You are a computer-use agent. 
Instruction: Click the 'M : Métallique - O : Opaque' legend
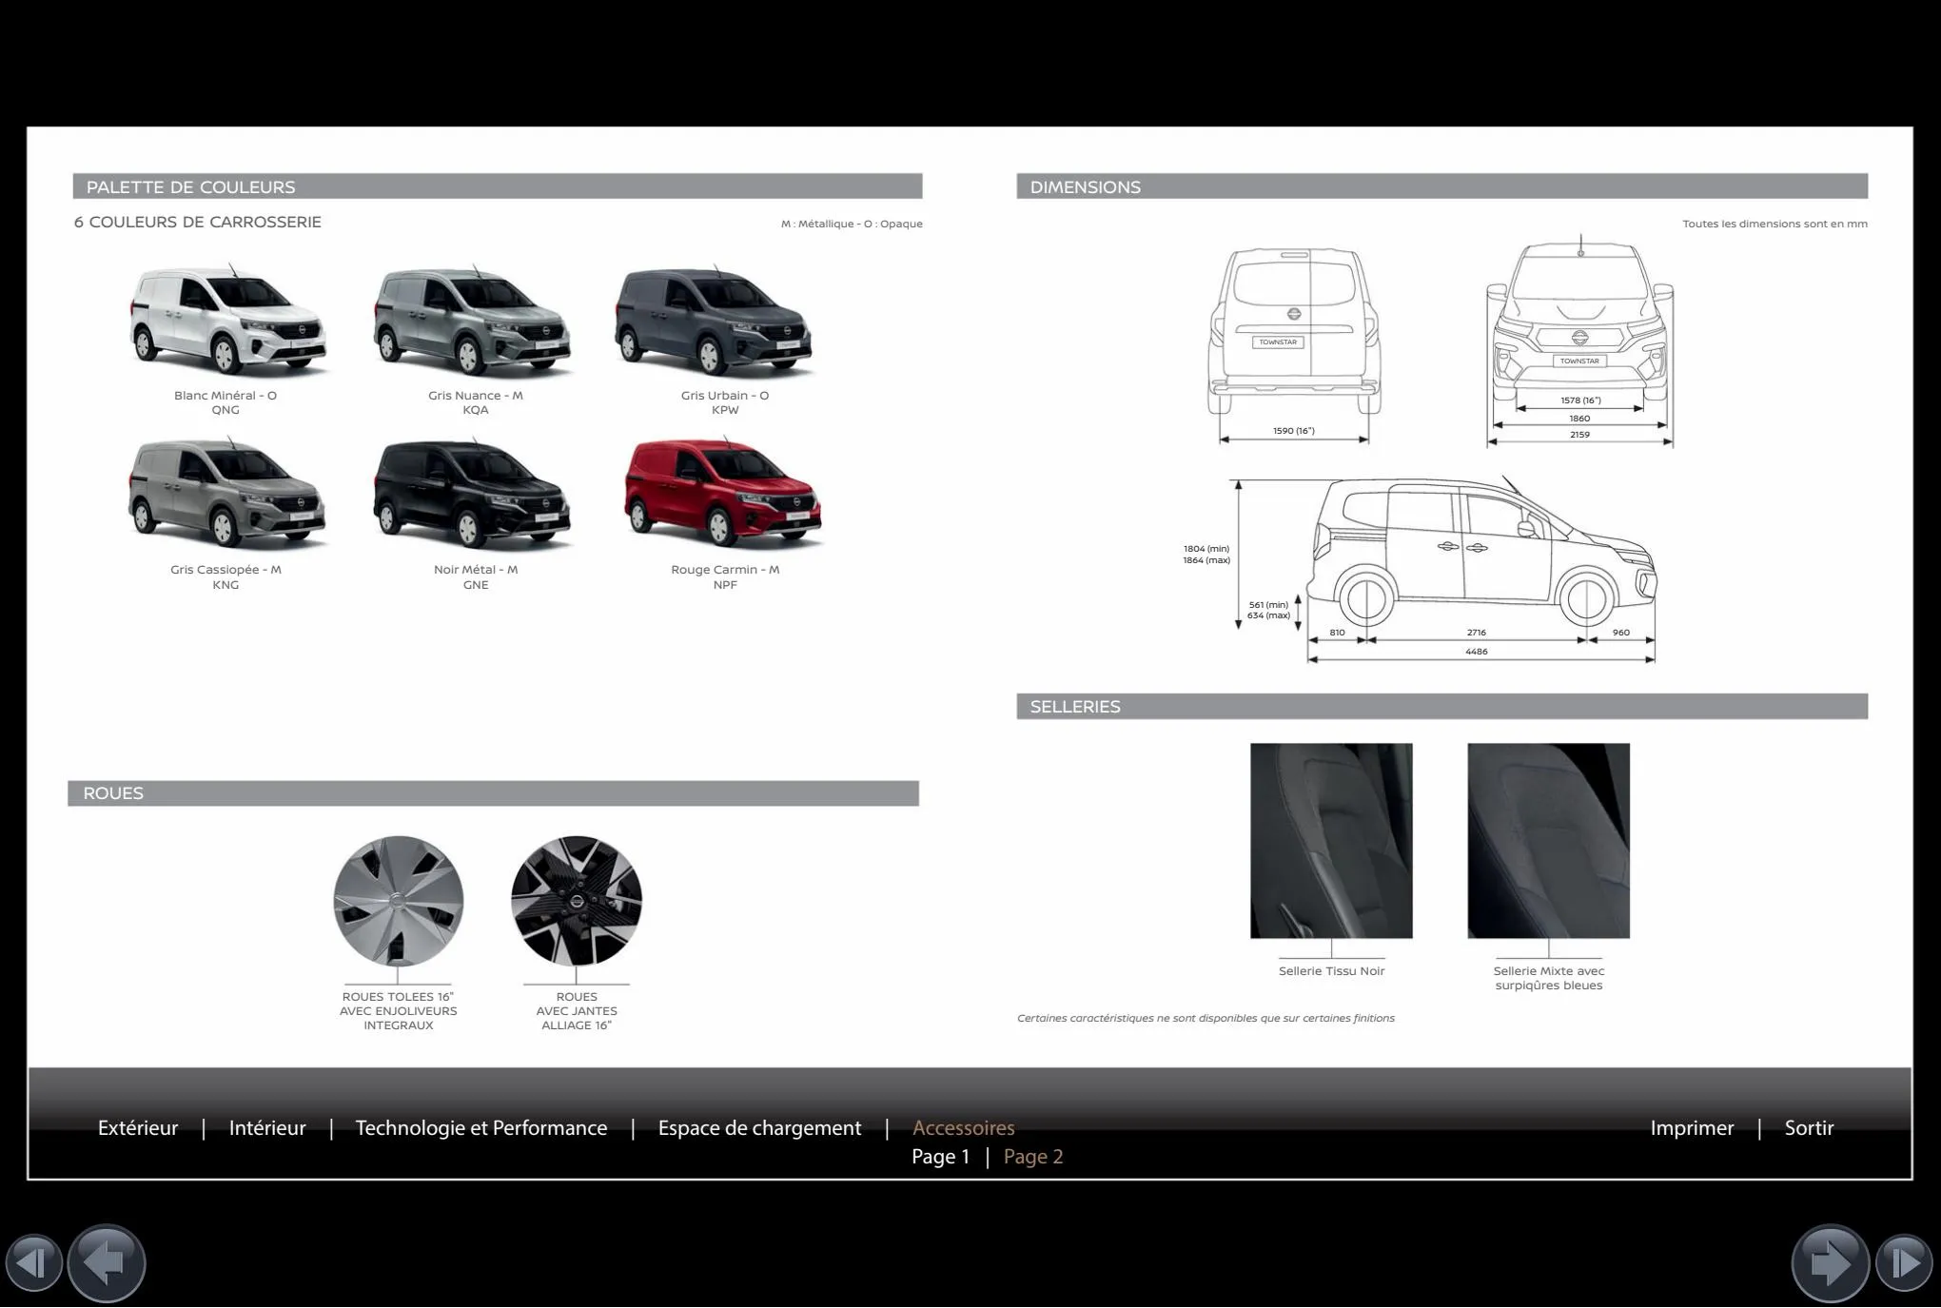click(x=852, y=224)
